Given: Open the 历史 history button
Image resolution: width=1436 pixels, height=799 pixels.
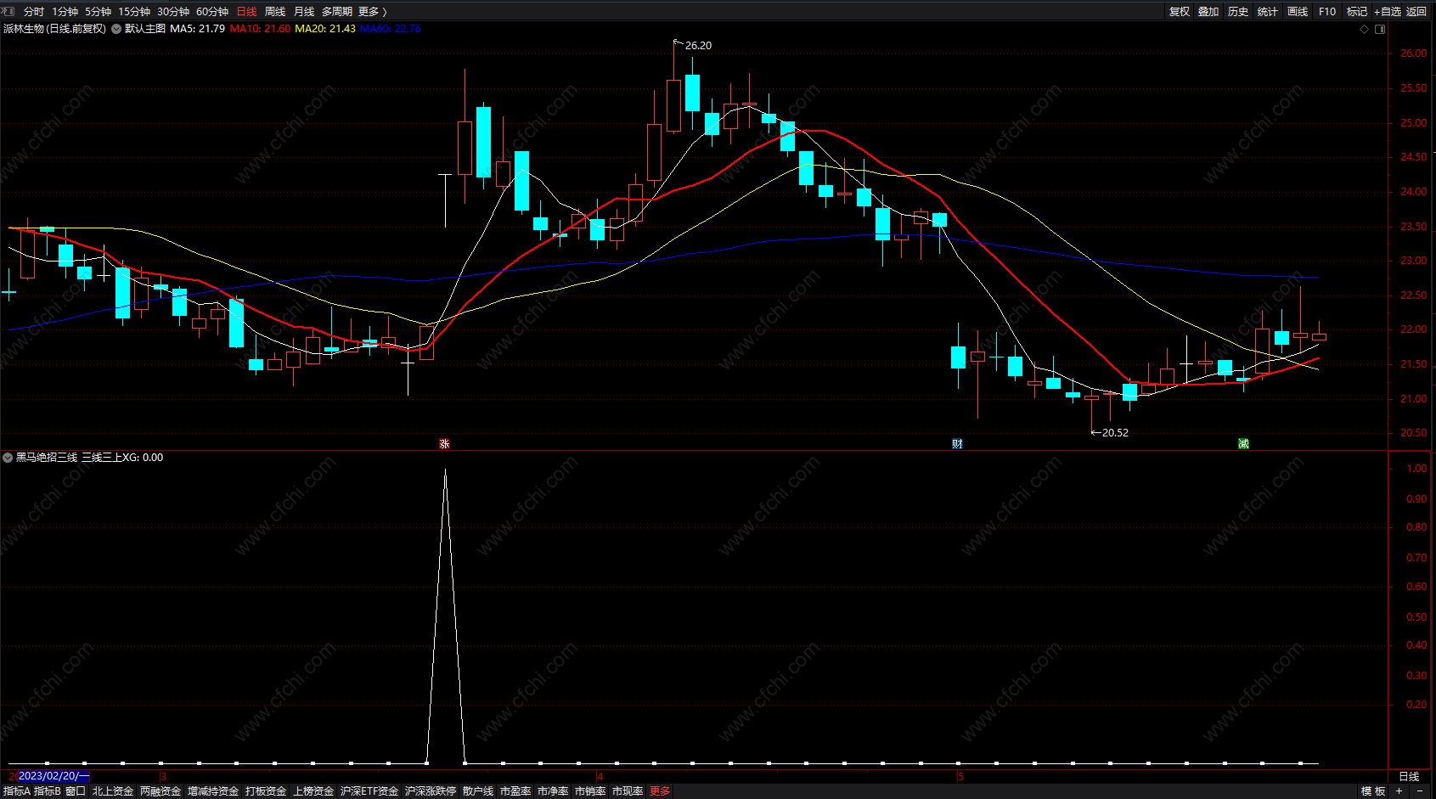Looking at the screenshot, I should 1238,12.
